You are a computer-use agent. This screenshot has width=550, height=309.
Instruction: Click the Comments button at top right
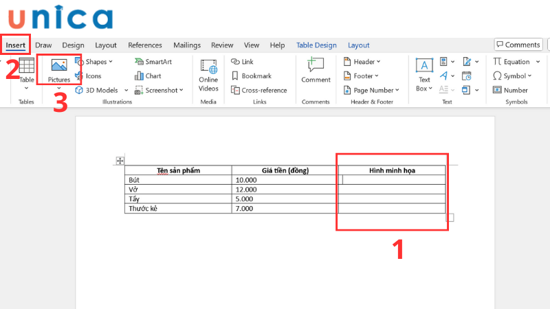518,45
